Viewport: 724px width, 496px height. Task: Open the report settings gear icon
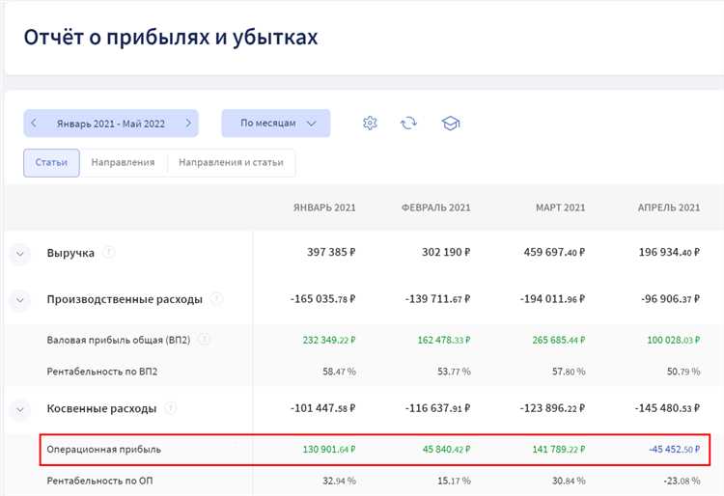click(370, 124)
